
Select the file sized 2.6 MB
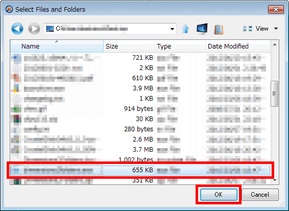140,139
